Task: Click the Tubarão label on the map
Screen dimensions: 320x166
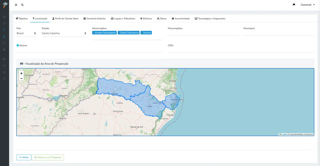Action: coord(169,115)
